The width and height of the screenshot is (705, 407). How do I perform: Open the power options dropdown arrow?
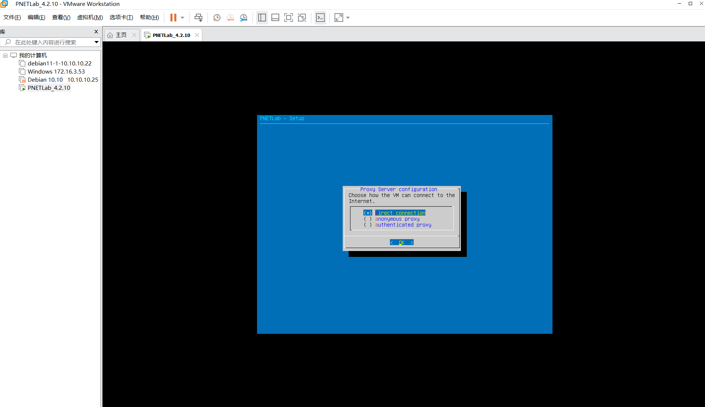[182, 17]
